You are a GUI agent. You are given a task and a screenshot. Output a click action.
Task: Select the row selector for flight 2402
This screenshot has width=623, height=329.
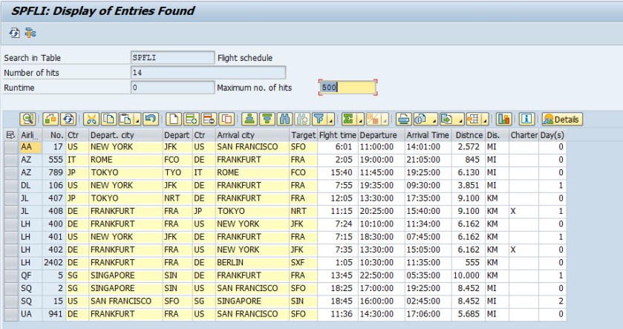[10, 263]
